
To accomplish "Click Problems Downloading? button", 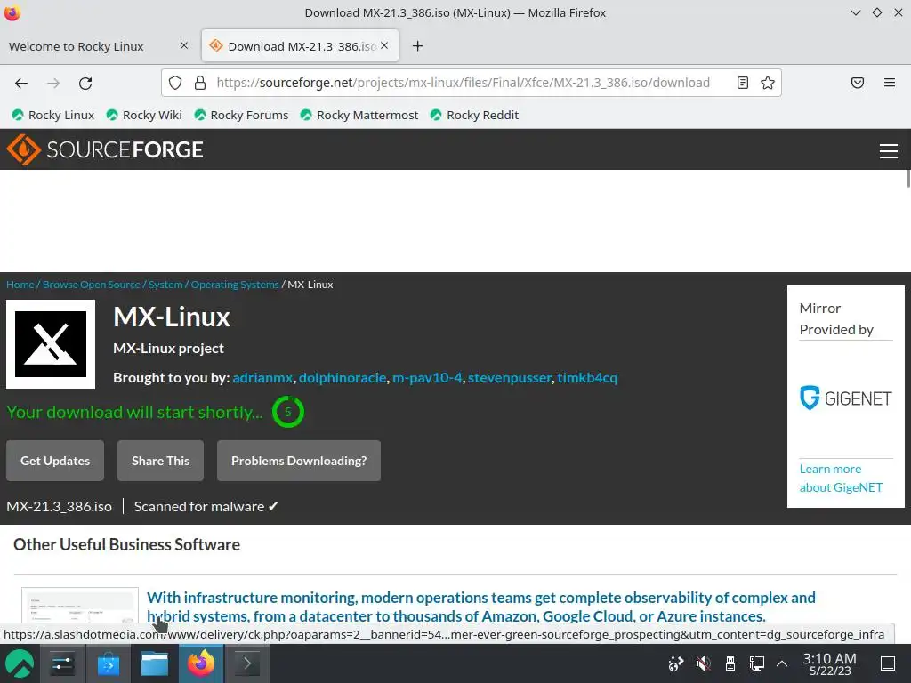I will [299, 461].
